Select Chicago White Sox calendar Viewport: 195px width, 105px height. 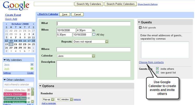tap(15, 90)
